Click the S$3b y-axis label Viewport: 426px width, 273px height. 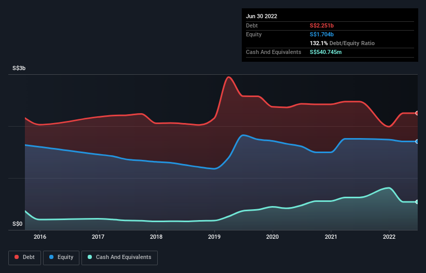click(x=19, y=68)
